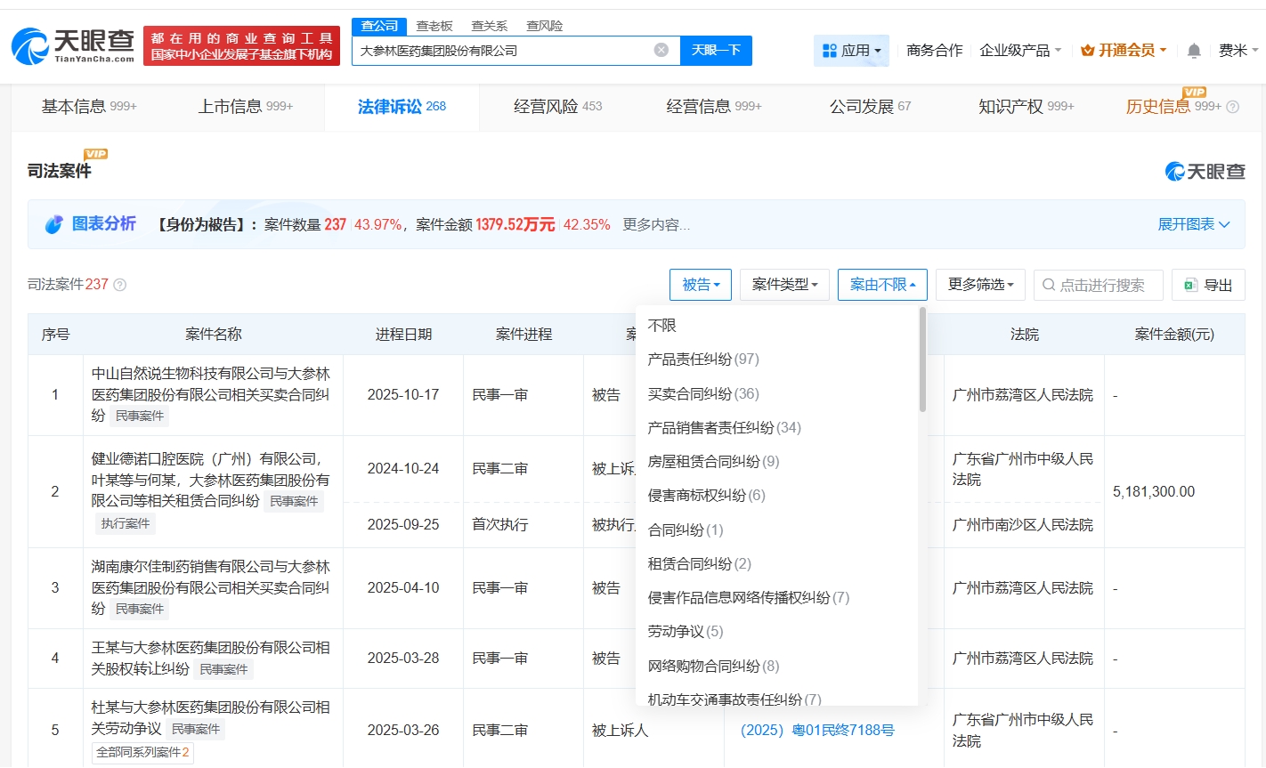This screenshot has width=1266, height=768.
Task: Select 产品责任纠纷 (97) from the list
Action: tap(702, 360)
